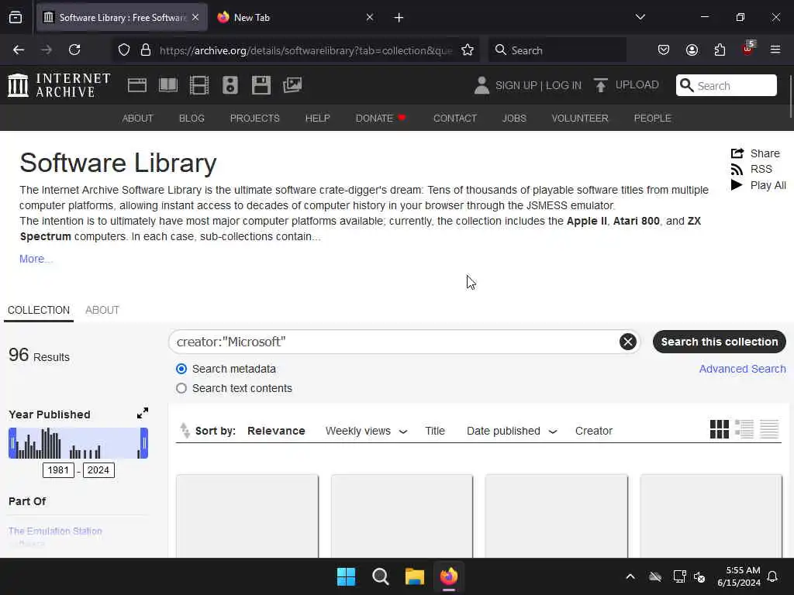Open the Software floppy disk icon

pos(261,85)
